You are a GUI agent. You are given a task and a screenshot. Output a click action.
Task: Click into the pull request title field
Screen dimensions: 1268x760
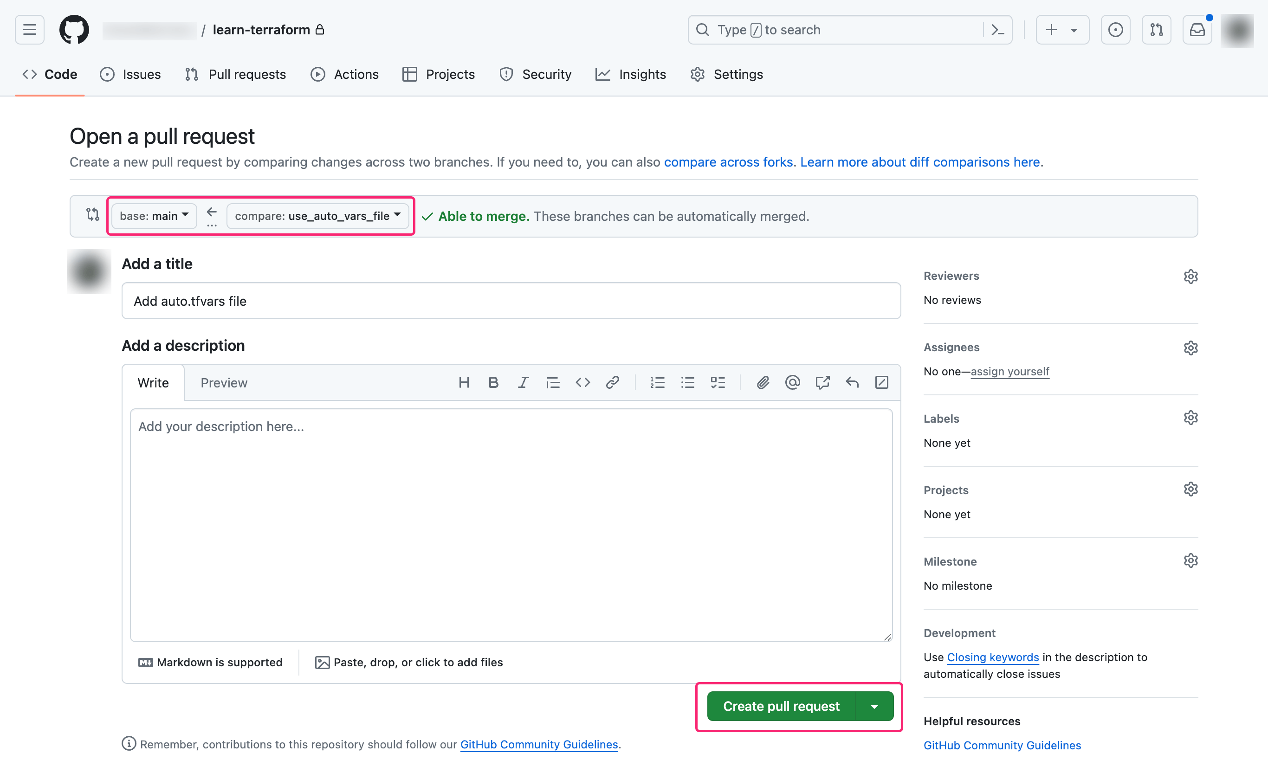pos(511,301)
